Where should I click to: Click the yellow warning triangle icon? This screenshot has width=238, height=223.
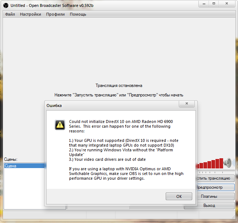[60, 125]
